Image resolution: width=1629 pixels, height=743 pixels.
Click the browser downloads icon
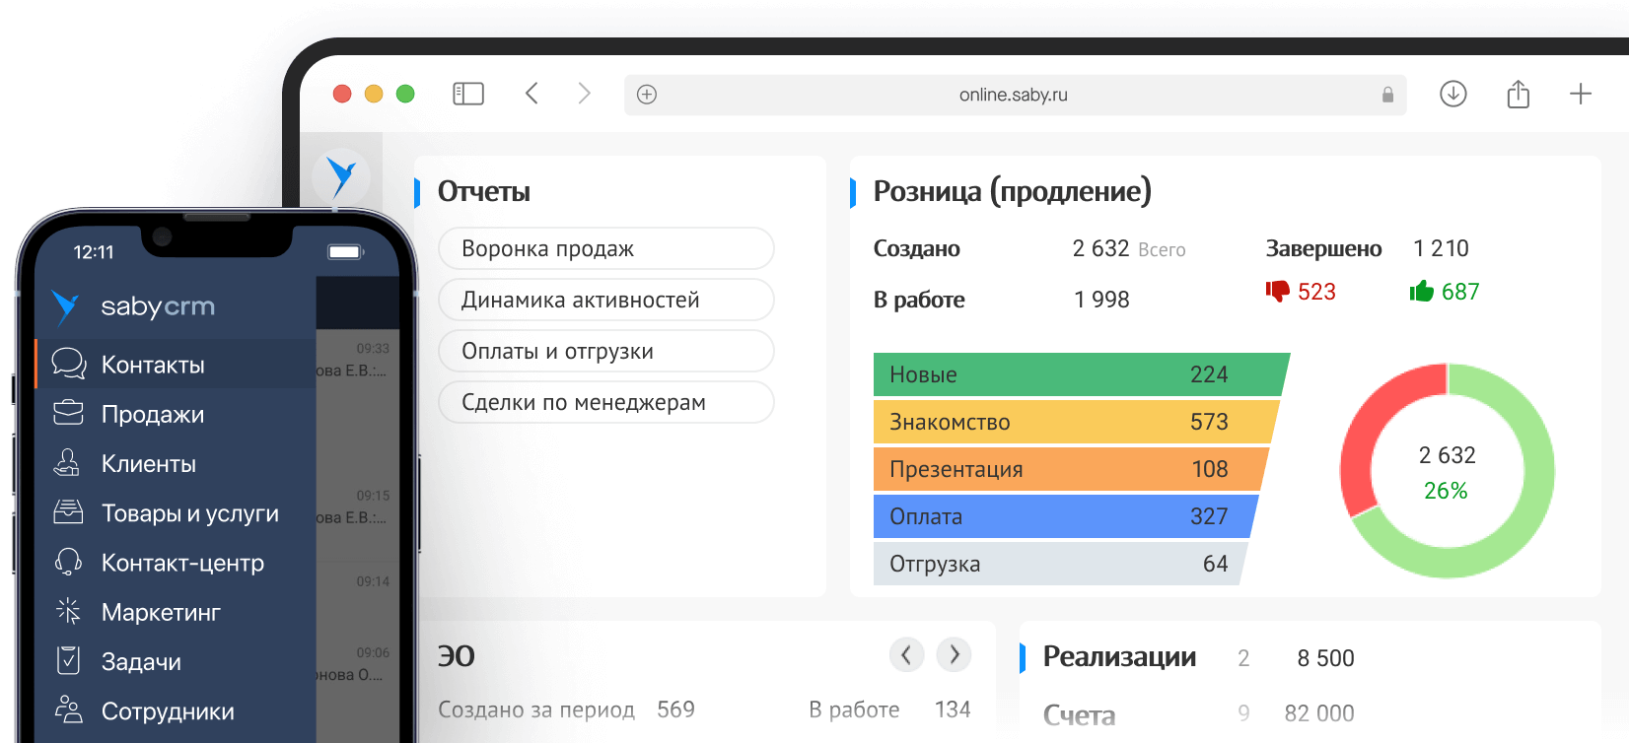tap(1452, 94)
